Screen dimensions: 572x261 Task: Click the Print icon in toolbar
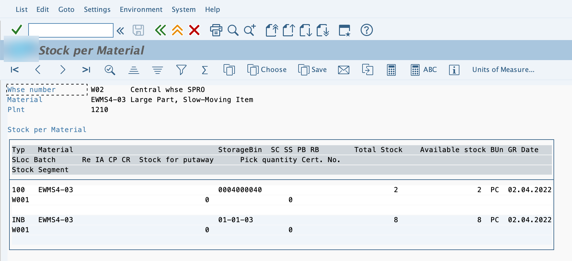216,30
